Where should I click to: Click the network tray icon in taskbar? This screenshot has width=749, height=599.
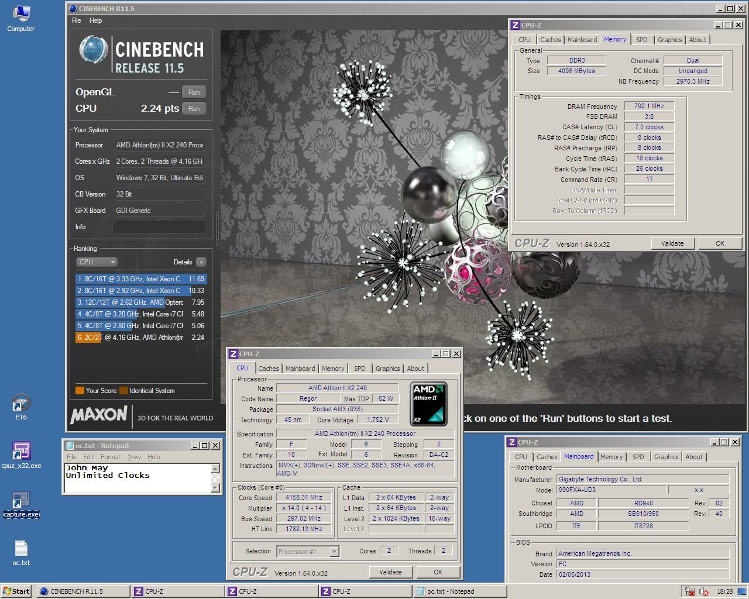[690, 591]
